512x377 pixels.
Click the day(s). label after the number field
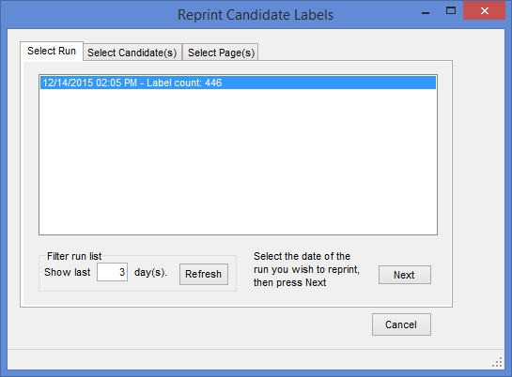tap(150, 272)
